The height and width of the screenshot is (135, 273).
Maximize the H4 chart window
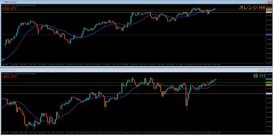265,2
